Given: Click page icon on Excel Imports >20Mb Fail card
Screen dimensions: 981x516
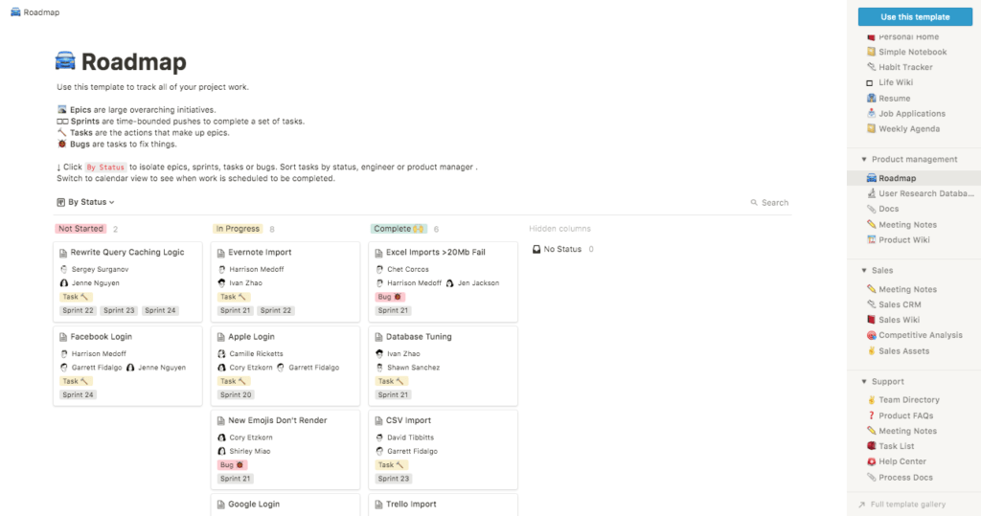Looking at the screenshot, I should [378, 253].
